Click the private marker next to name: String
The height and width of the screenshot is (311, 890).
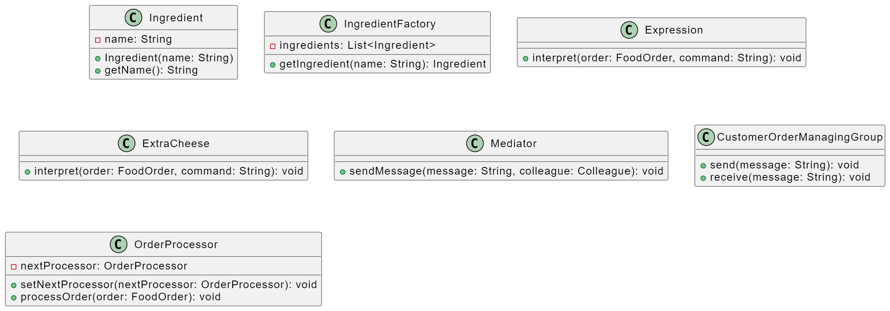[98, 40]
